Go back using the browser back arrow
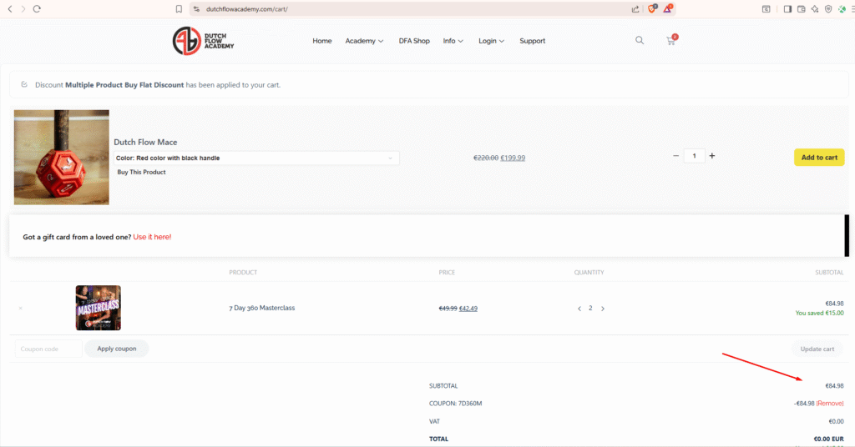The image size is (855, 447). 10,8
